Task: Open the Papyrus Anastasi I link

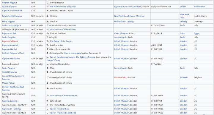Action: [x=10, y=45]
